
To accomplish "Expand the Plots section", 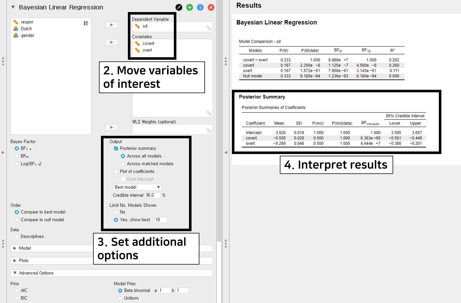I will coord(24,261).
